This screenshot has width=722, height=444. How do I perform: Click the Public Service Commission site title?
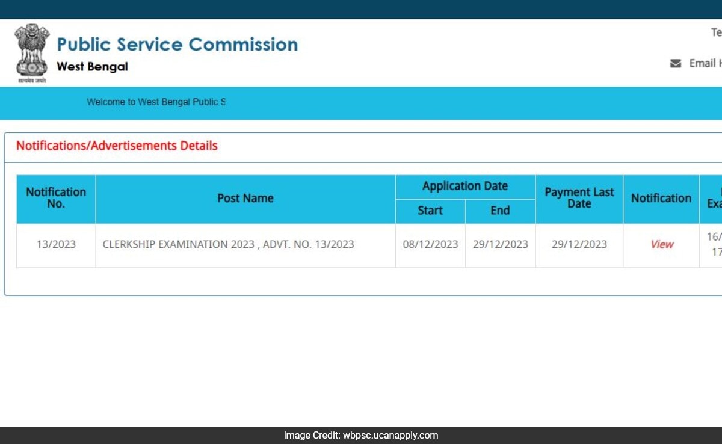[177, 44]
